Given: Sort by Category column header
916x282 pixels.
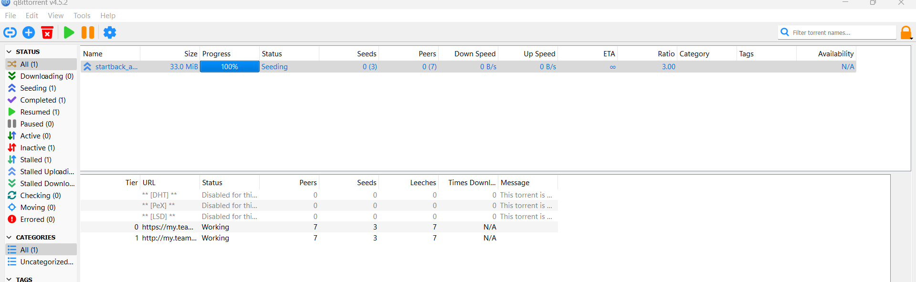Looking at the screenshot, I should 707,53.
